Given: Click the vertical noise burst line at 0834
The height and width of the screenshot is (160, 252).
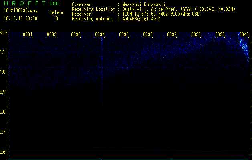Looking at the screenshot, I should tap(102, 71).
